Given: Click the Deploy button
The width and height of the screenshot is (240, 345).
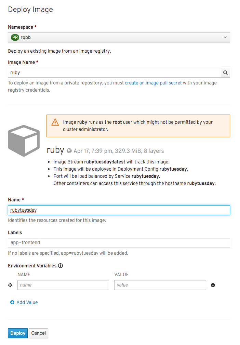Looking at the screenshot, I should coord(18,333).
